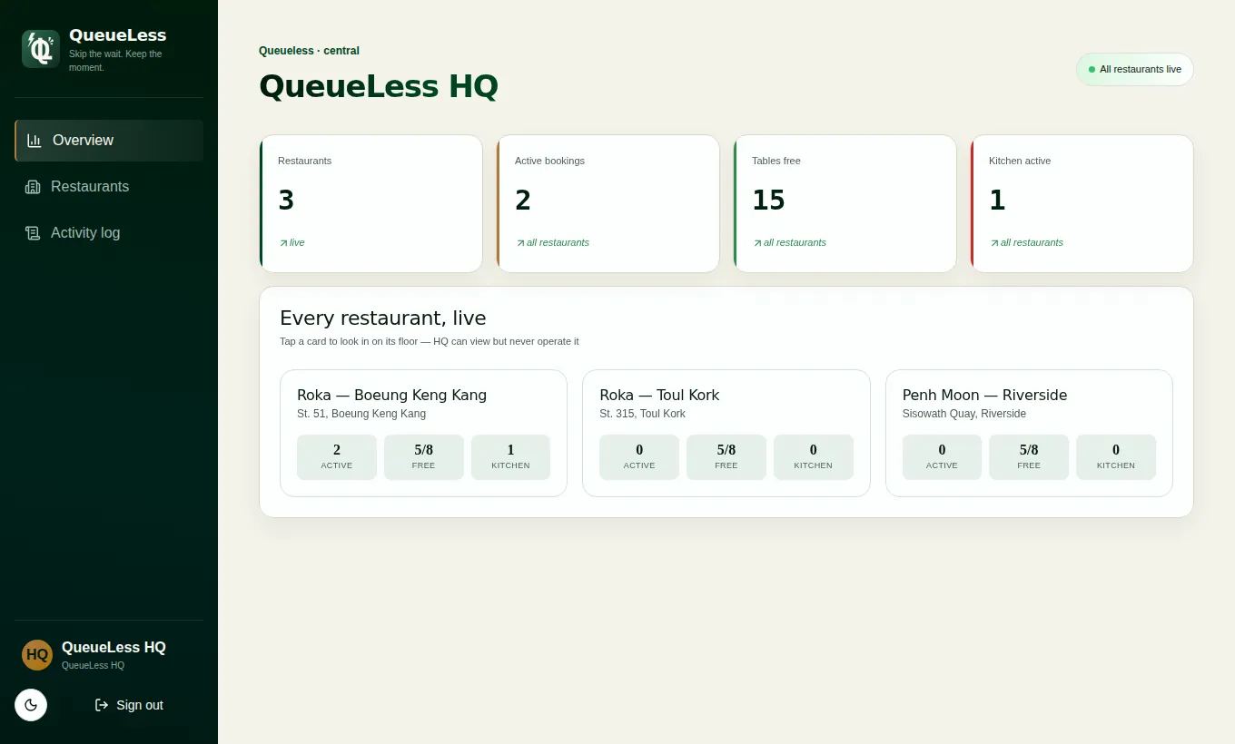Click the Kitchen active stat card
1235x744 pixels.
pyautogui.click(x=1082, y=203)
